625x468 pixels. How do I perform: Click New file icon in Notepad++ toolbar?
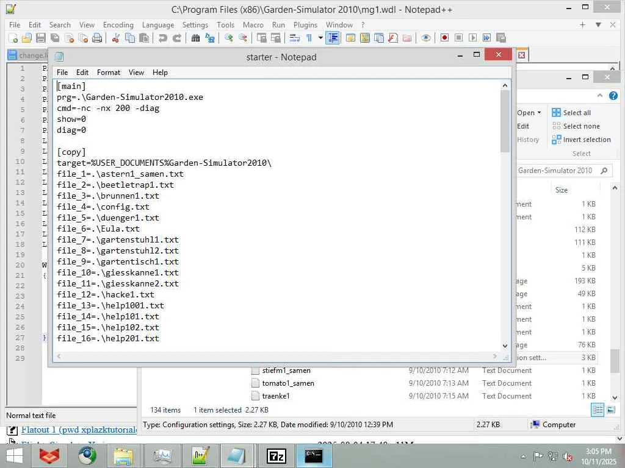(x=13, y=38)
